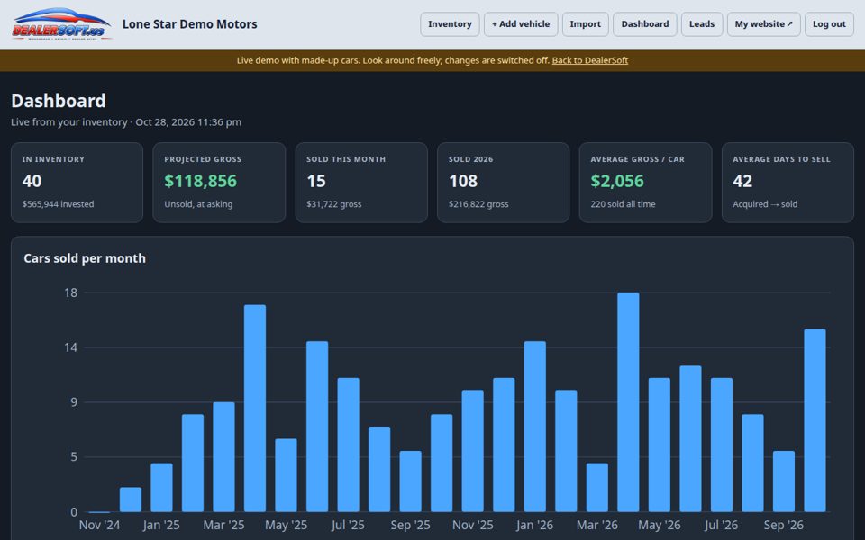Click the + Add vehicle button
This screenshot has height=540, width=865.
pos(521,24)
